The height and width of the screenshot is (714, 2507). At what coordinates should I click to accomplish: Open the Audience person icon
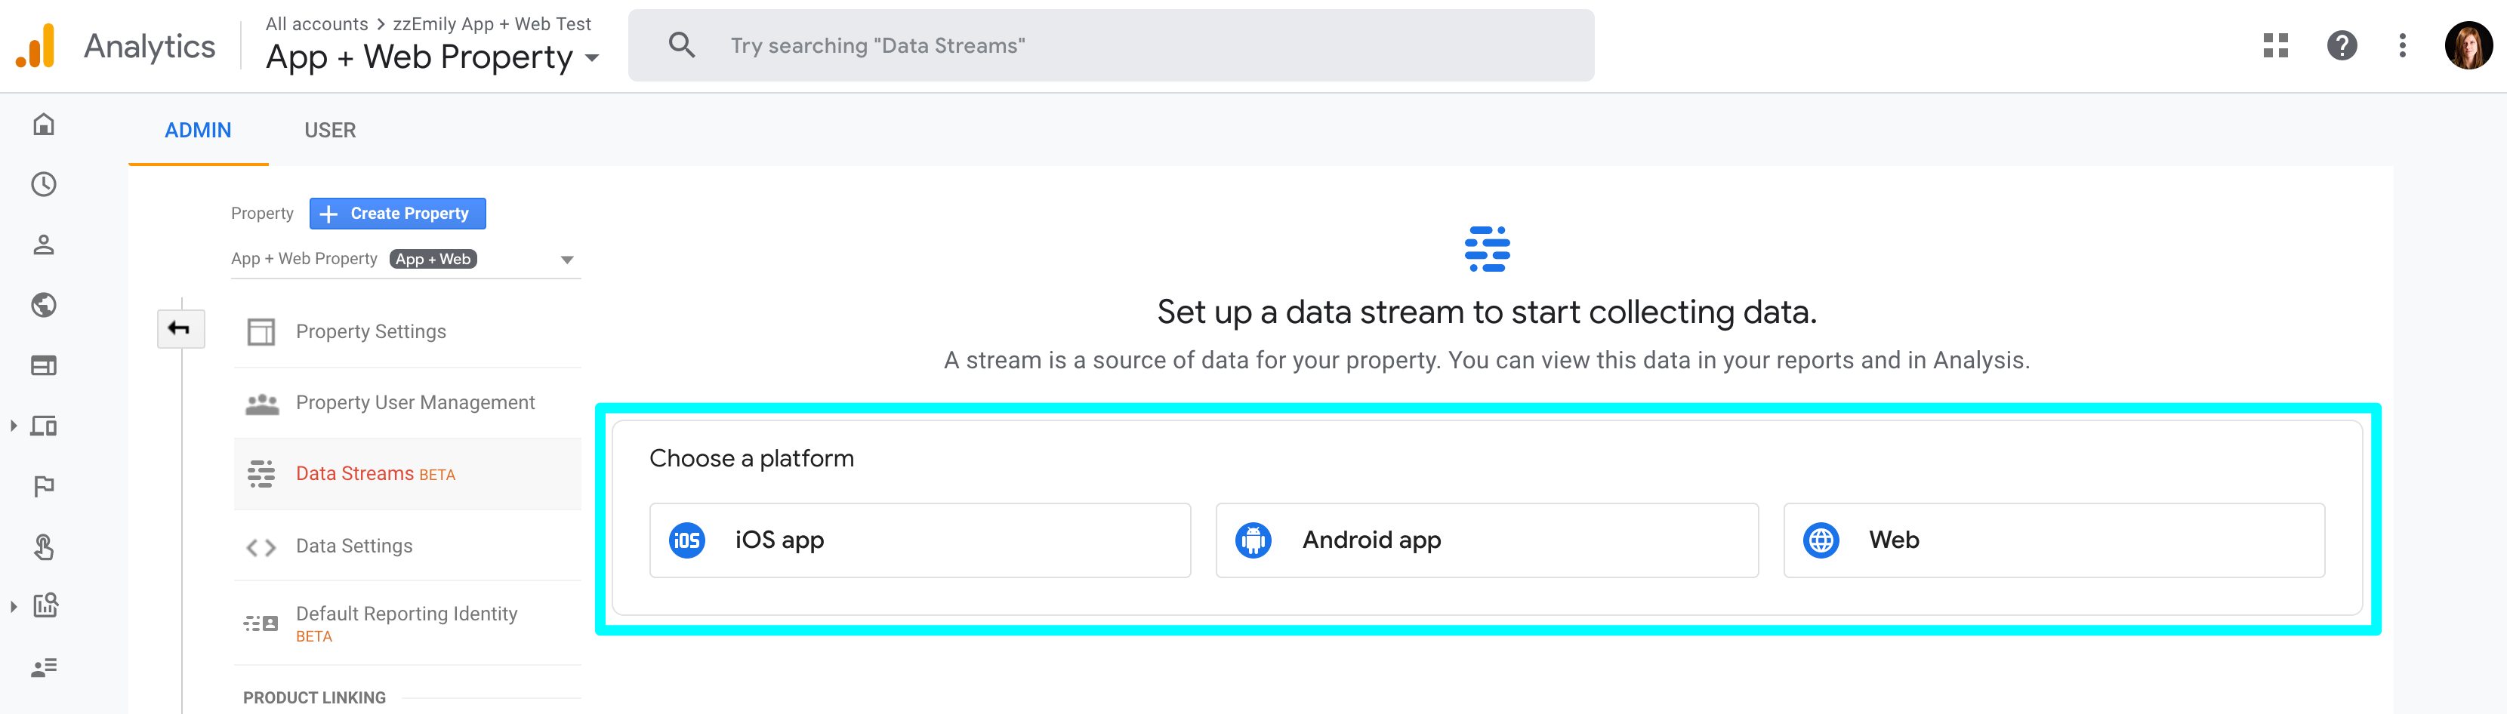[44, 245]
